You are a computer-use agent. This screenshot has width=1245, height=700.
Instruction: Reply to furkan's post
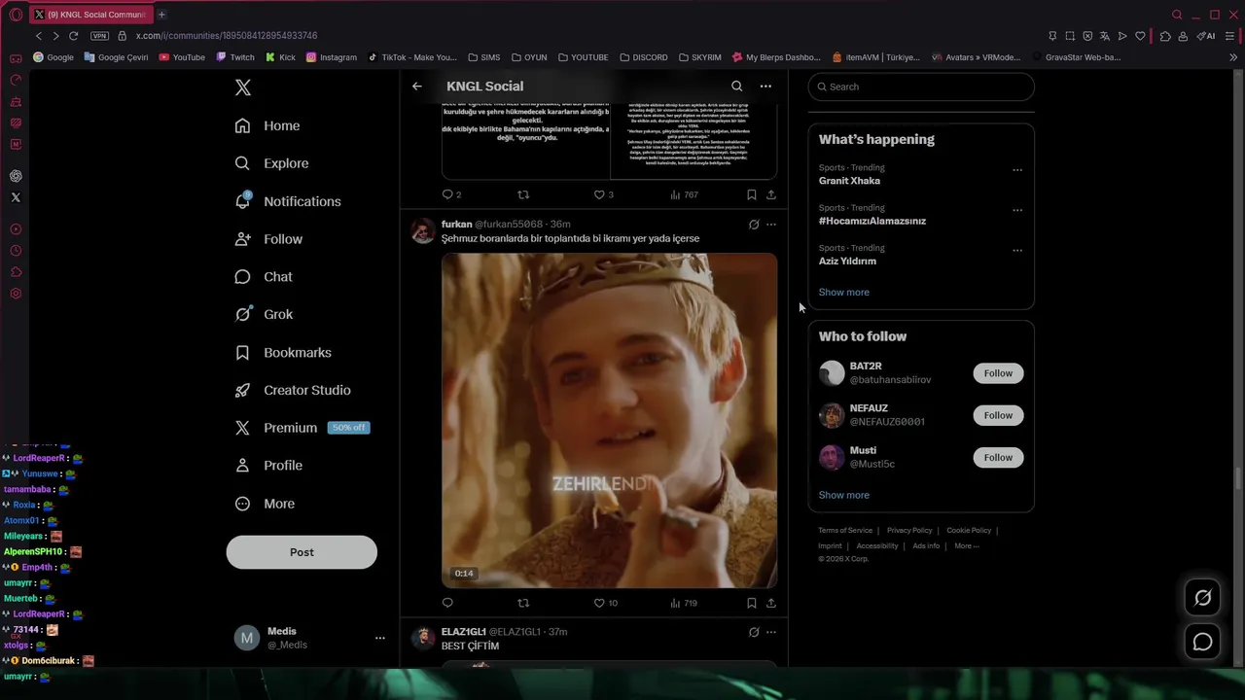(447, 603)
